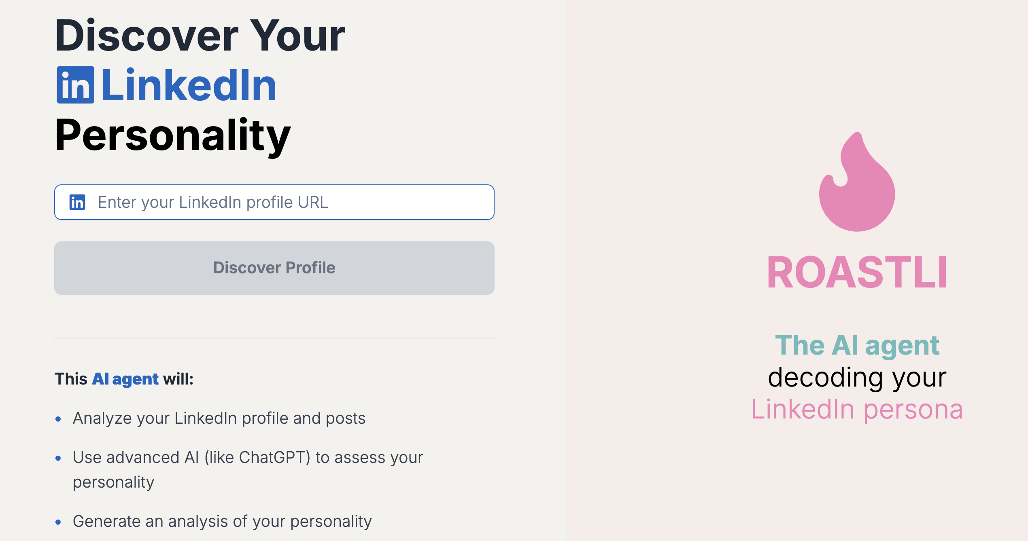Click the blue LinkedIn heading text
The image size is (1028, 541).
[189, 85]
